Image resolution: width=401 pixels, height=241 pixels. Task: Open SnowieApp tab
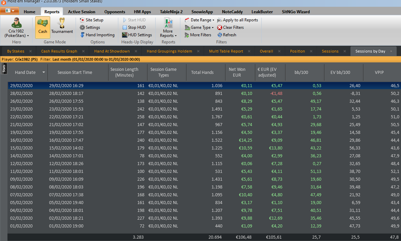pyautogui.click(x=202, y=12)
